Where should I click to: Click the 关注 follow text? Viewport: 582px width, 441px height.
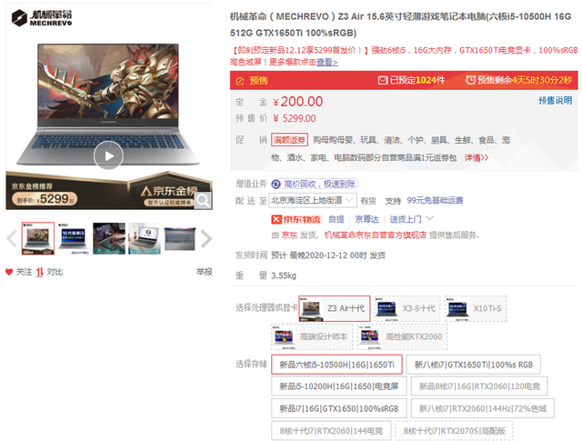pos(25,272)
